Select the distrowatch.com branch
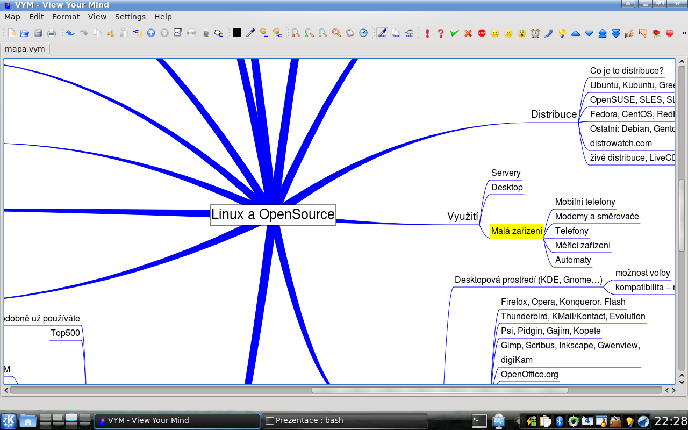 tap(621, 144)
